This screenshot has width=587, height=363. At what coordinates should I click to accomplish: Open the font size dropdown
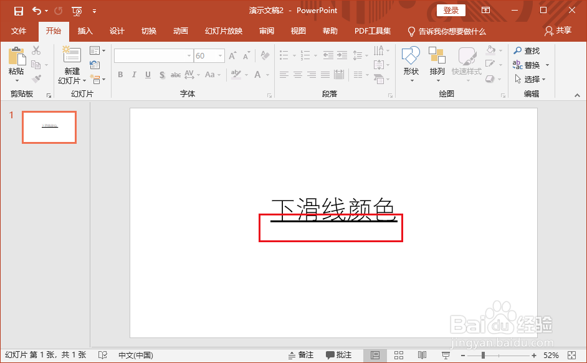(x=219, y=55)
